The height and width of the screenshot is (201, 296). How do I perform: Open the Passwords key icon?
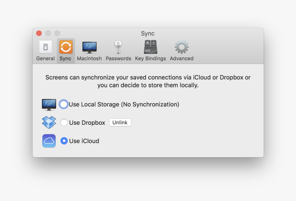118,47
